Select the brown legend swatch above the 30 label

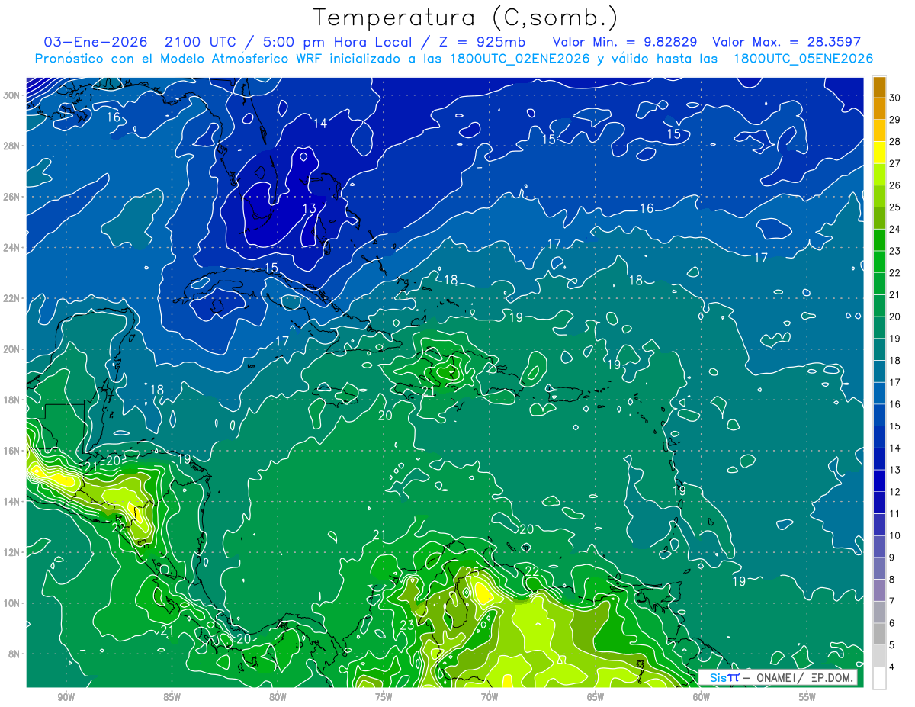(879, 87)
